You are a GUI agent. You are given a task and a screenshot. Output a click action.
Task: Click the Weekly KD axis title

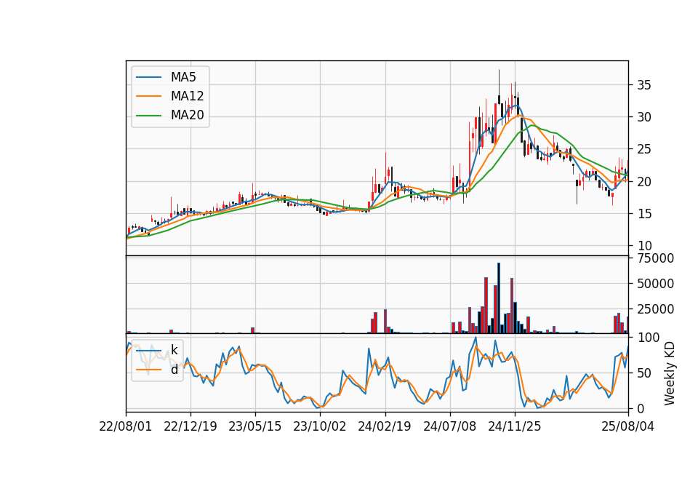click(670, 374)
